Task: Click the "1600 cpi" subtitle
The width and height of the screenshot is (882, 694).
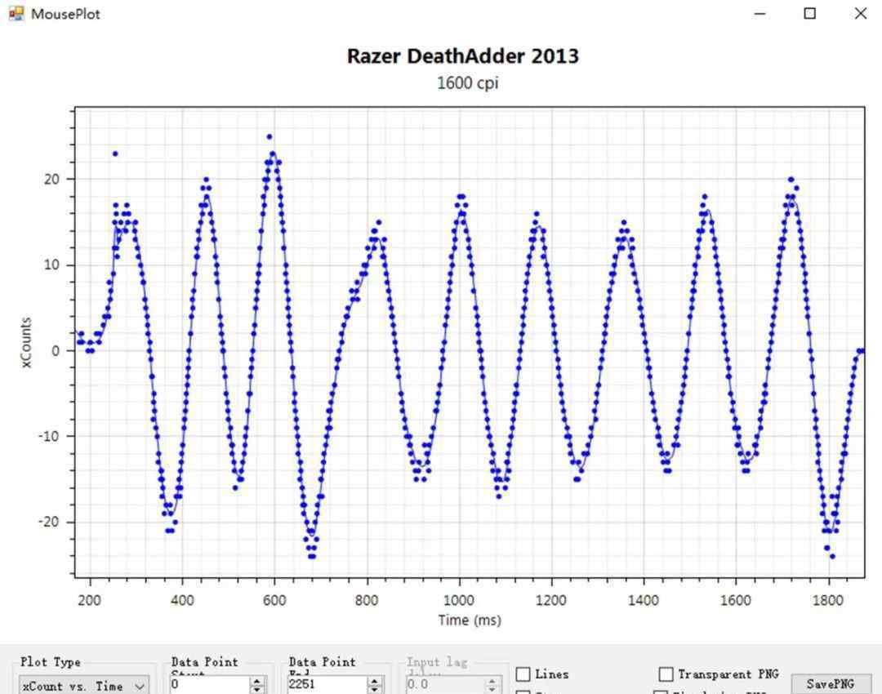Action: click(x=467, y=83)
